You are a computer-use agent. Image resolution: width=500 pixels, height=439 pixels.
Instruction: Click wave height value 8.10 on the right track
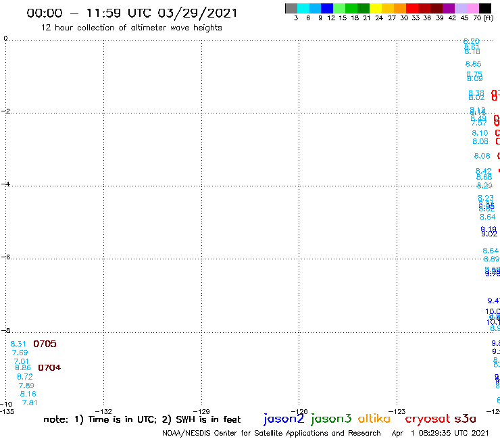480,133
